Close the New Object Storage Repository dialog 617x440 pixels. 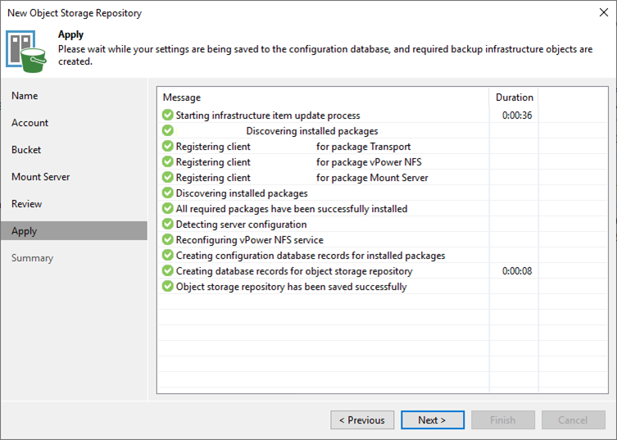[602, 13]
